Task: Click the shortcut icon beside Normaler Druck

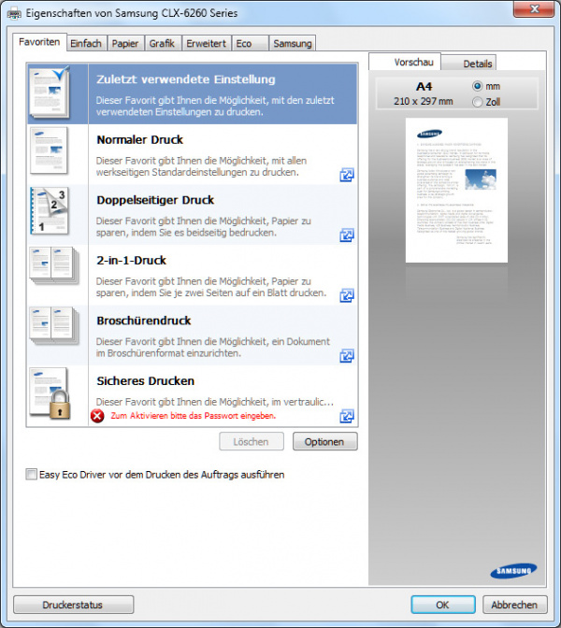Action: (x=347, y=175)
